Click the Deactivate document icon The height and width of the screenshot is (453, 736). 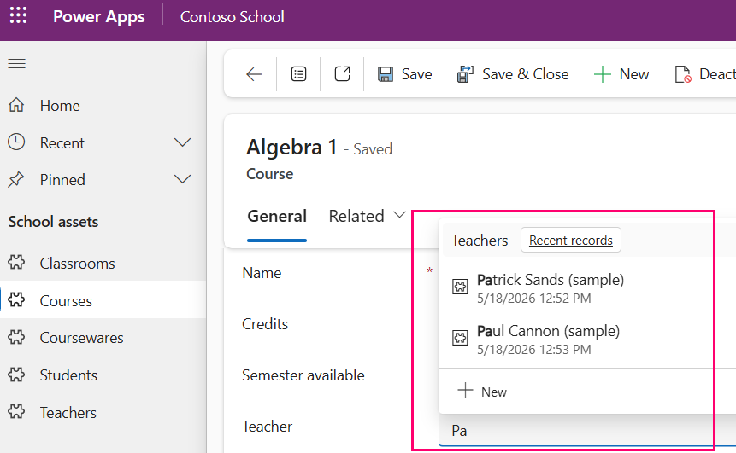tap(683, 74)
